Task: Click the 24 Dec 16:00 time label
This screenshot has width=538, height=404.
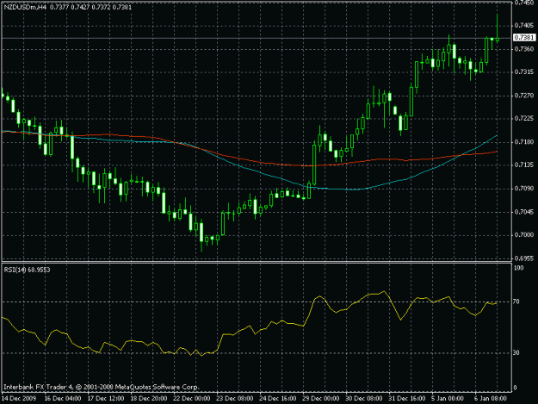Action: [x=278, y=399]
